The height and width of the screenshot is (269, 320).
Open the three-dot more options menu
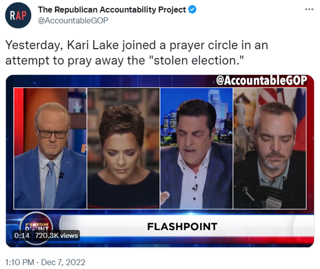pyautogui.click(x=309, y=9)
